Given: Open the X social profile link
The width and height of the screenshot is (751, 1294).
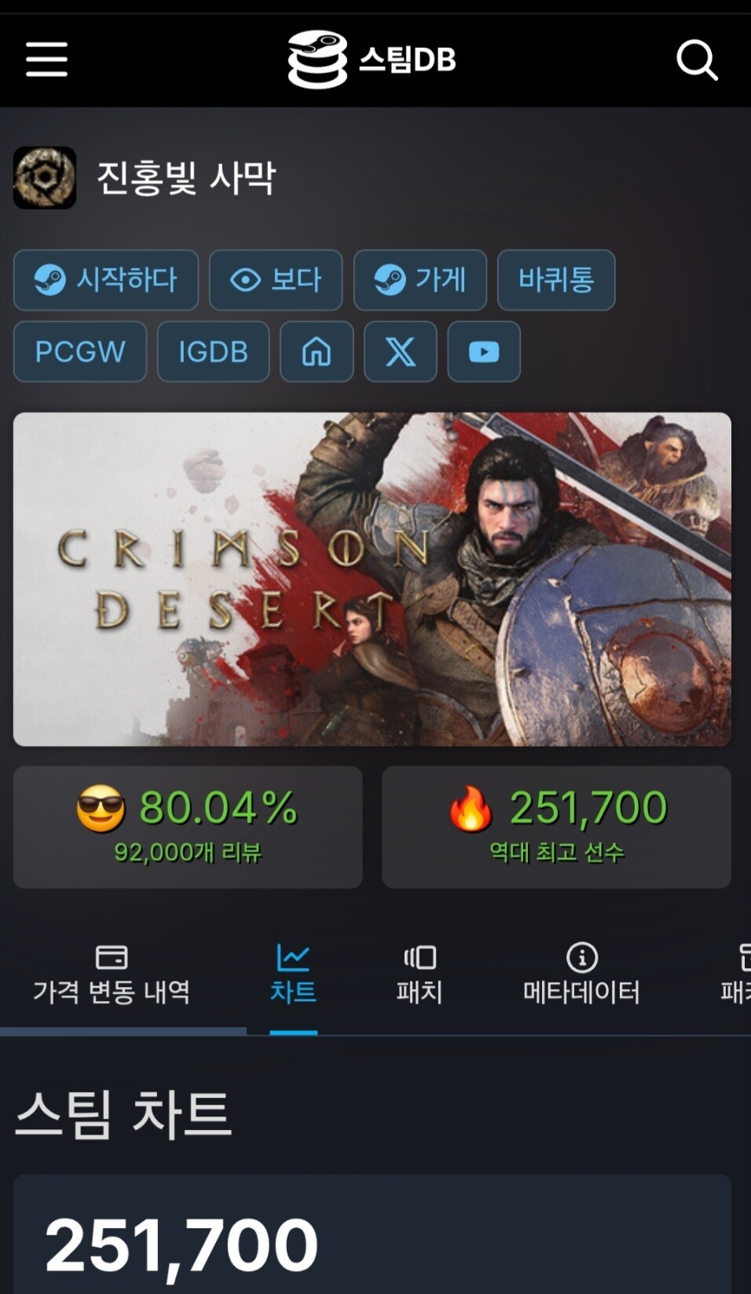Looking at the screenshot, I should click(401, 352).
